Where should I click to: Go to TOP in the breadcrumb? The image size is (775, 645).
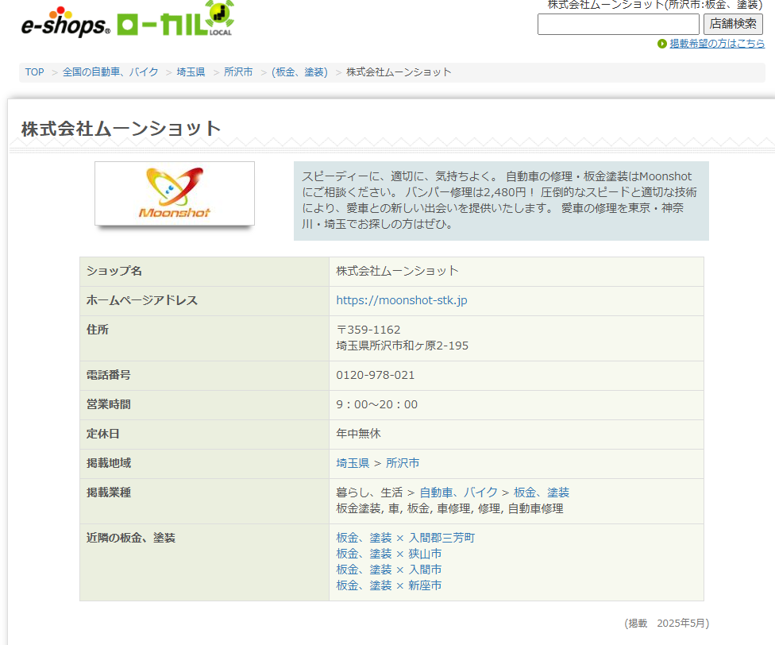pyautogui.click(x=35, y=72)
